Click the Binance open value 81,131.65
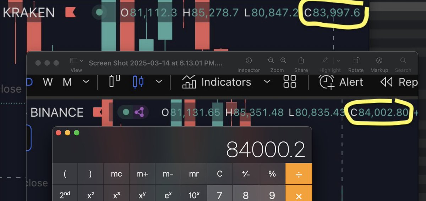 click(195, 113)
